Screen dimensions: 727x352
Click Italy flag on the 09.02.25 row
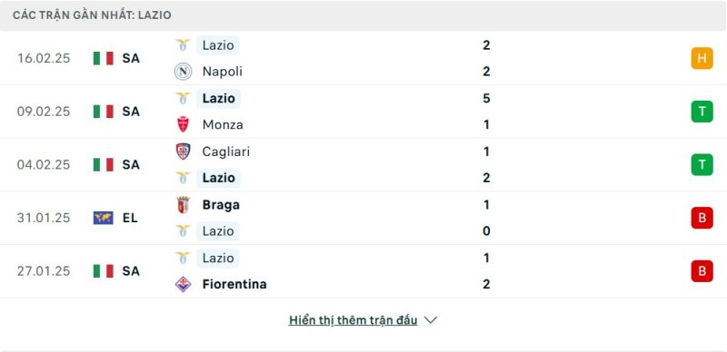(x=103, y=112)
